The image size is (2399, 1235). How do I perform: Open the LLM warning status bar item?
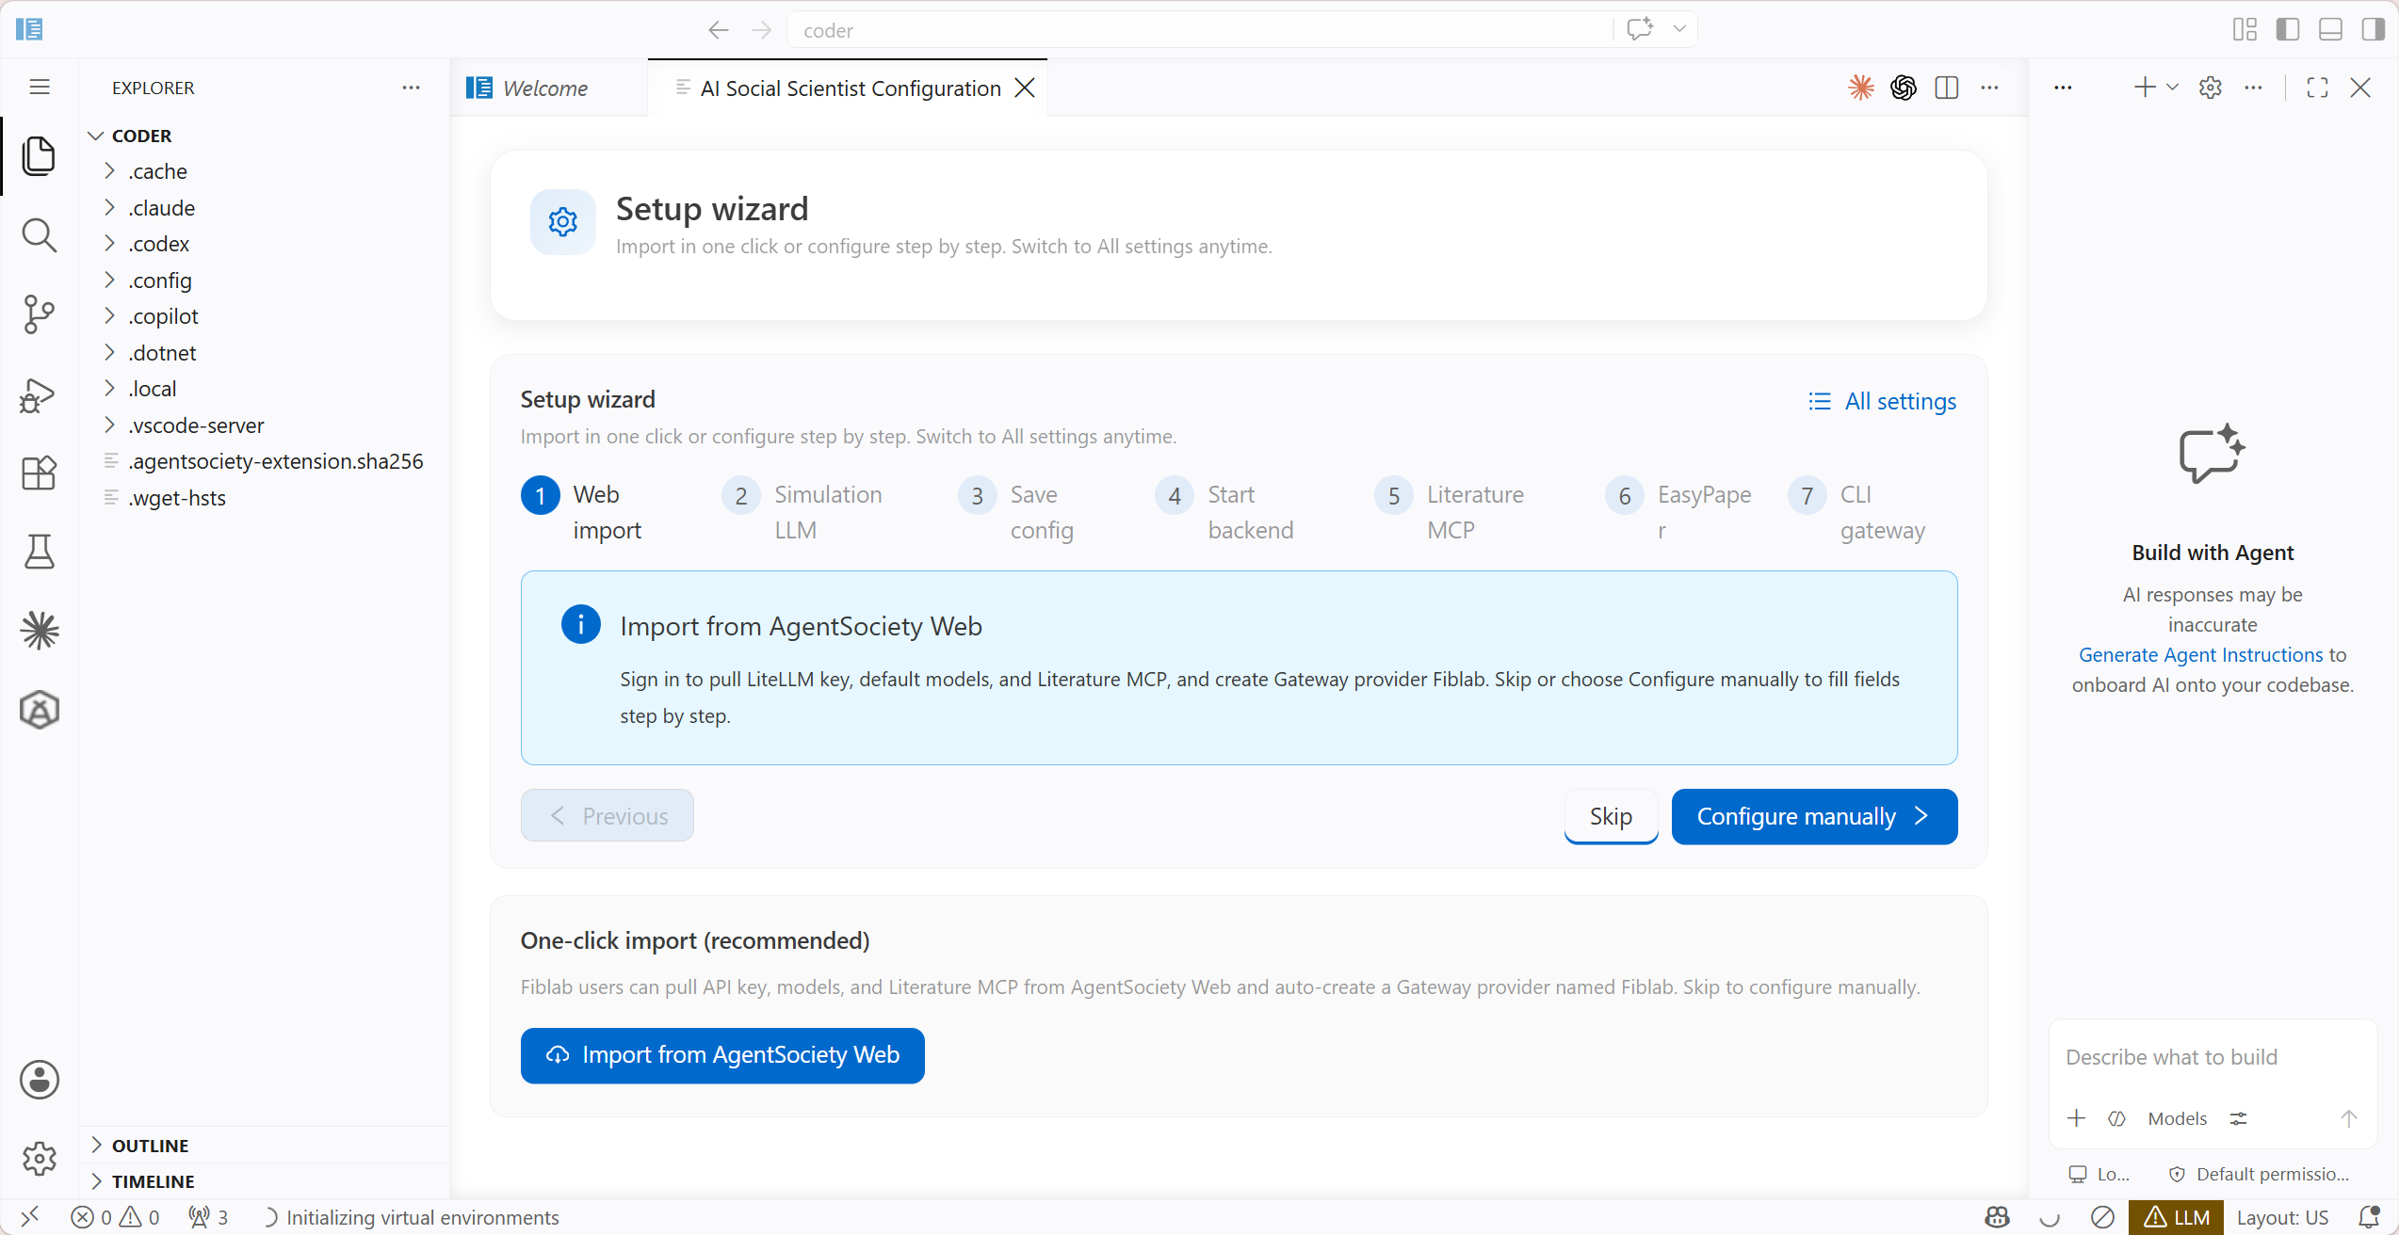[x=2176, y=1217]
